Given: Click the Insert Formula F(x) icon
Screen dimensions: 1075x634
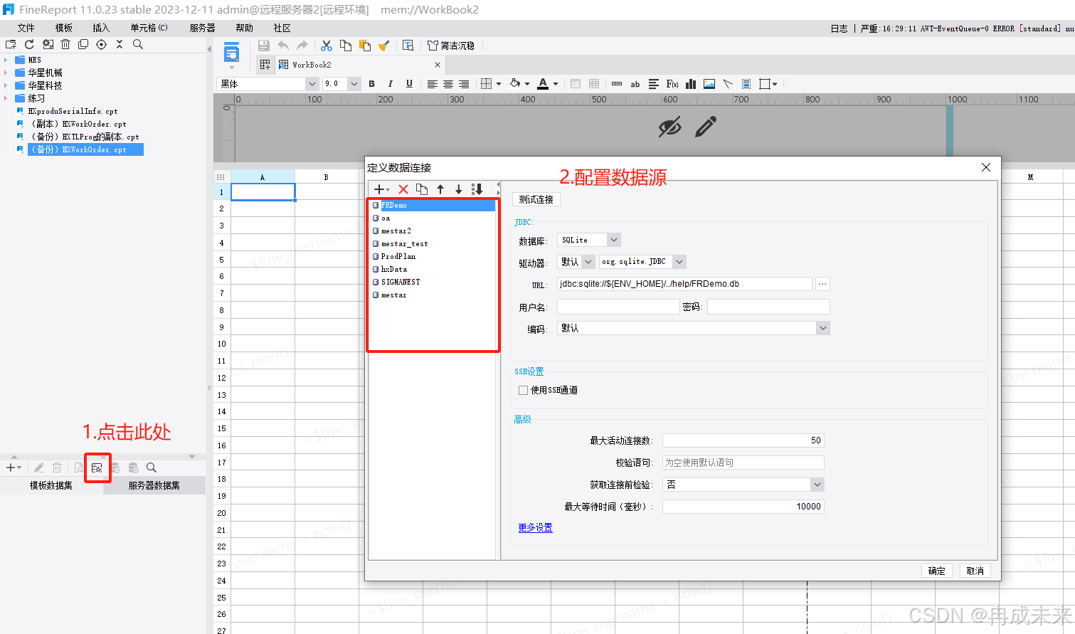Looking at the screenshot, I should point(672,84).
